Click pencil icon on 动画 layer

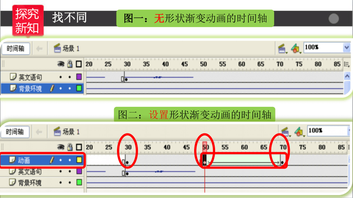point(52,160)
